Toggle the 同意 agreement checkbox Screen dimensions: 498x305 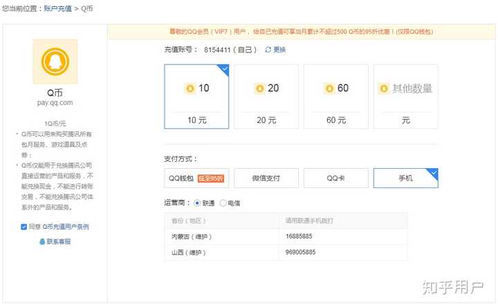(24, 227)
